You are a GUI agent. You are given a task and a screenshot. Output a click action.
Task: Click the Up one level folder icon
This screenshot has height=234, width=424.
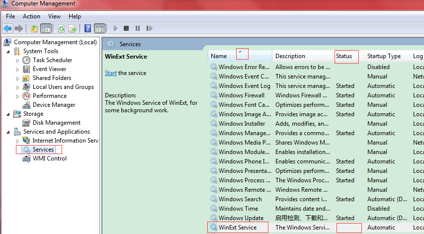(34, 28)
